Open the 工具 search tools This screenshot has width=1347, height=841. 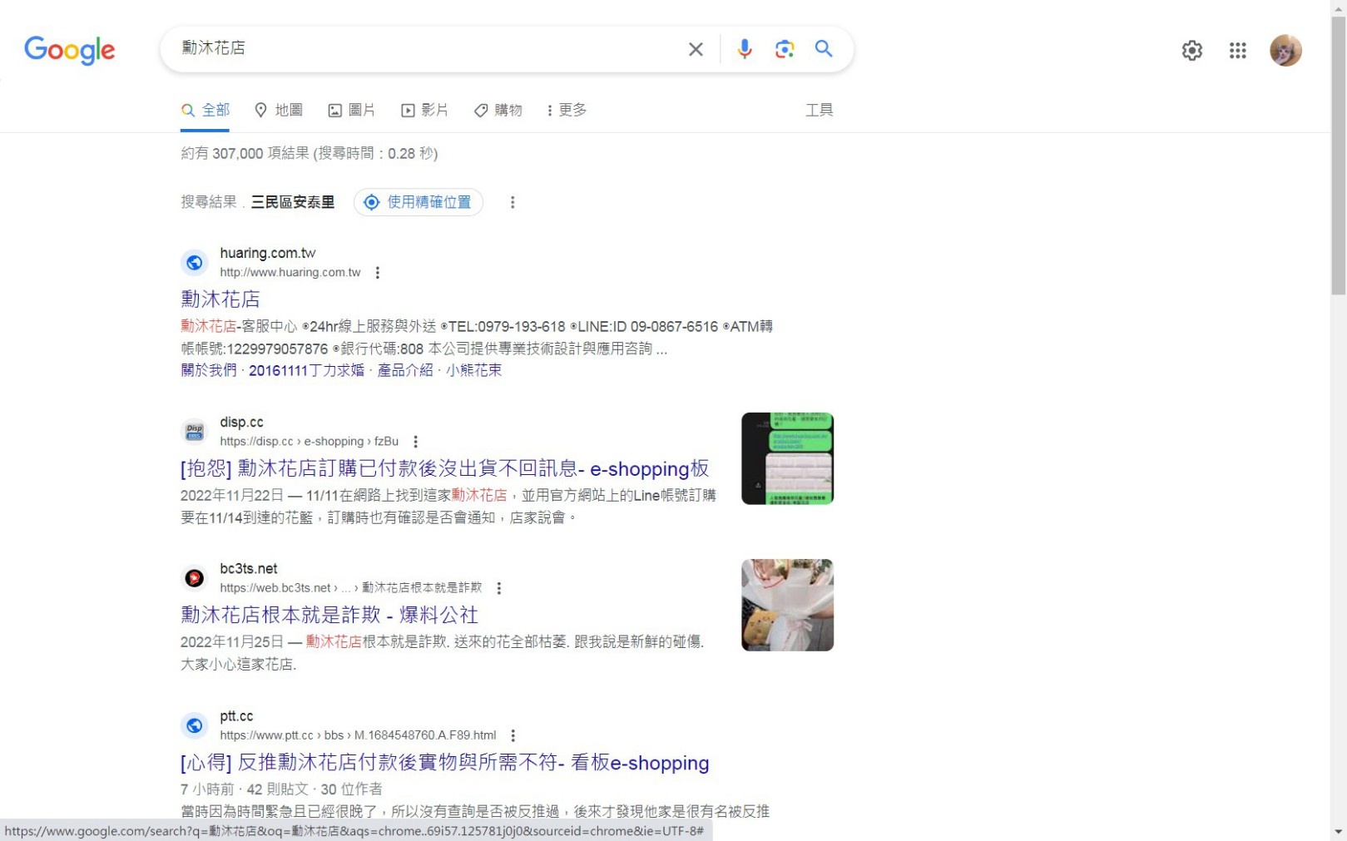point(819,110)
